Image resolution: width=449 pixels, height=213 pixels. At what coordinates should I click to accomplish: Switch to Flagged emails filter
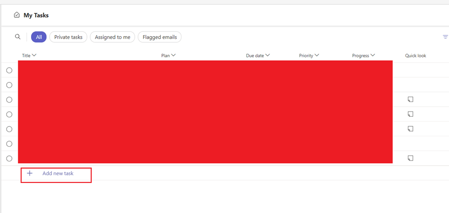(160, 37)
